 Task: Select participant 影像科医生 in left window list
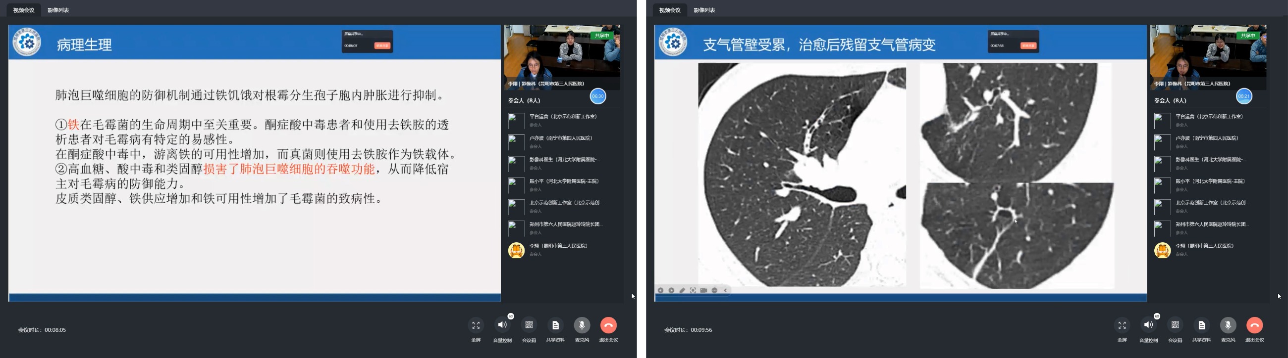click(562, 163)
